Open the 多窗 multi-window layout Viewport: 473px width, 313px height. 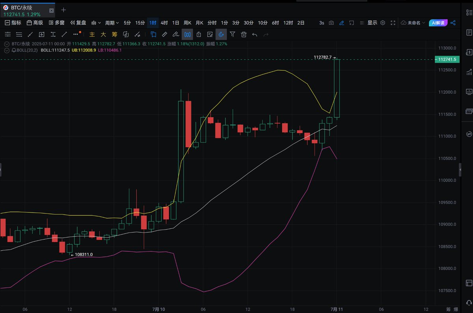coord(57,23)
